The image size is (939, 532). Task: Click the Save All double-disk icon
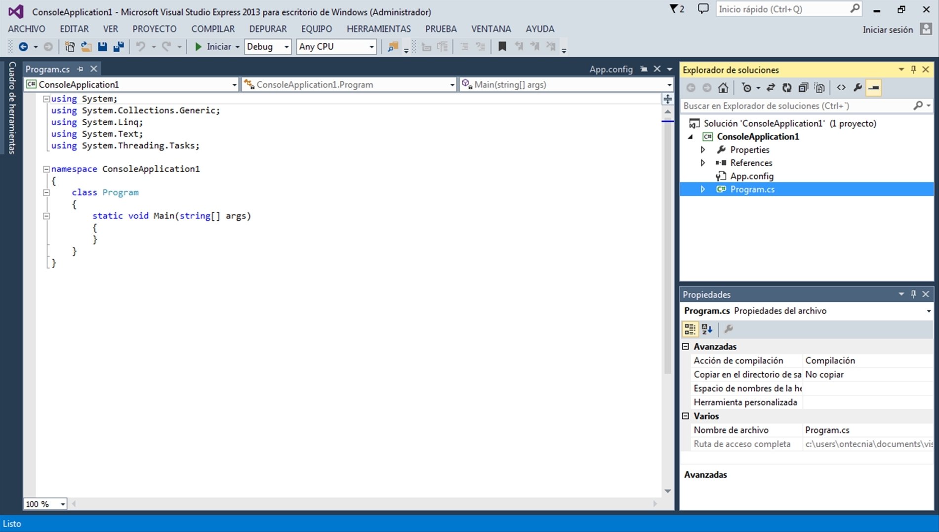pyautogui.click(x=119, y=47)
